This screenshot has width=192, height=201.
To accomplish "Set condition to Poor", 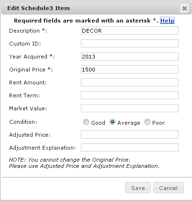I will pyautogui.click(x=147, y=122).
